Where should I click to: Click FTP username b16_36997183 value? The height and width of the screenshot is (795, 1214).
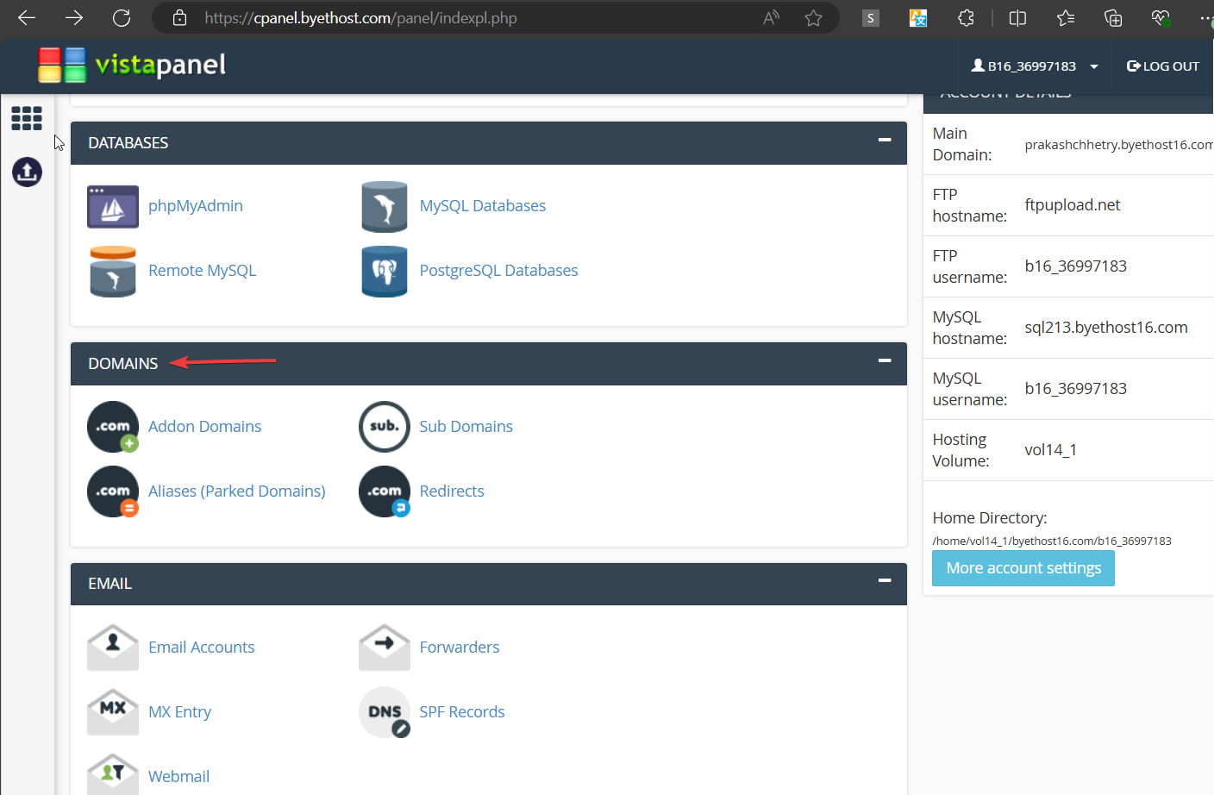tap(1075, 266)
